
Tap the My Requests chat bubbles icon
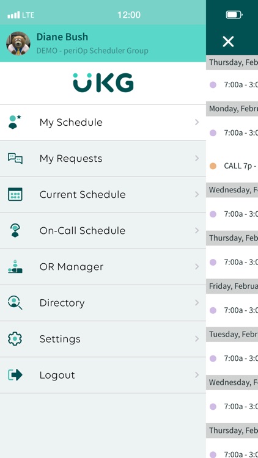click(15, 158)
